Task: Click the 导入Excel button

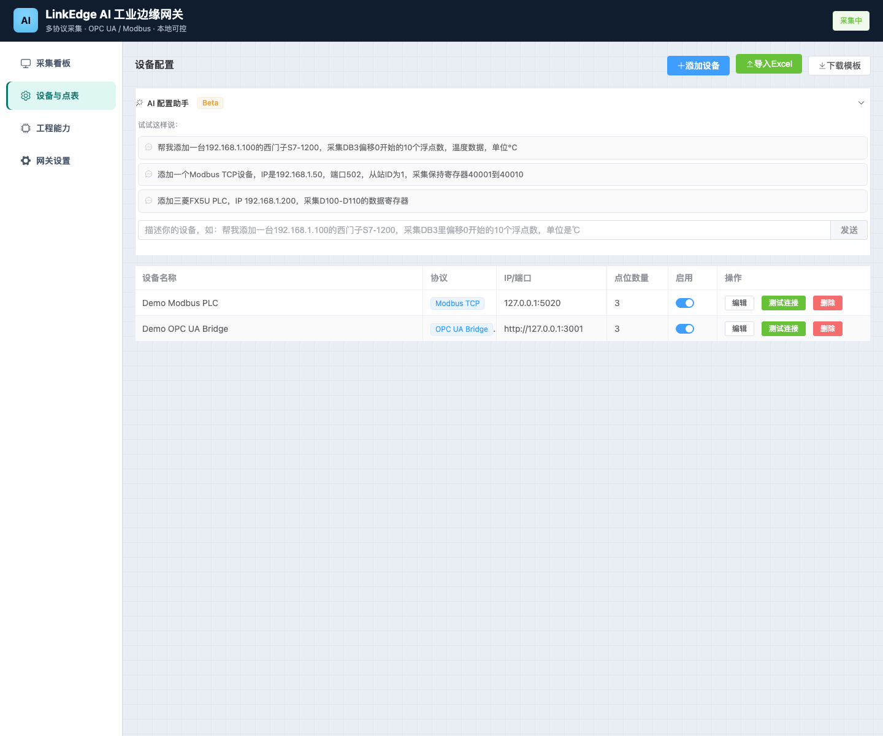Action: (769, 64)
